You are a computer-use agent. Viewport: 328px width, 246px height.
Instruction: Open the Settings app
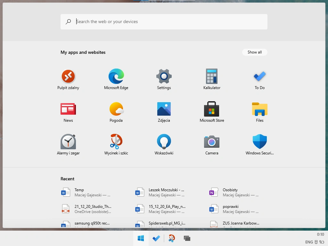(x=164, y=79)
